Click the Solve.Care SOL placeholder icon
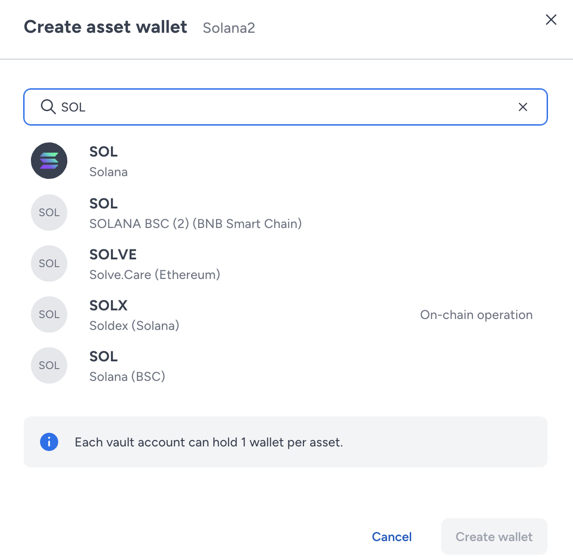The width and height of the screenshot is (573, 557). [49, 263]
